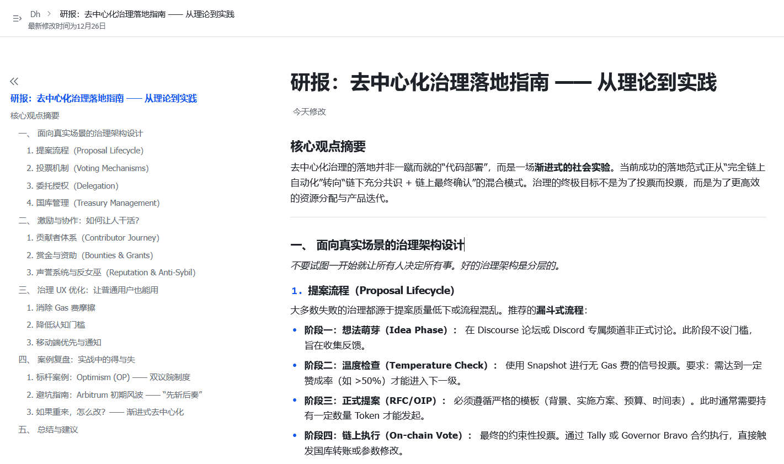Go to '三、治理 UX 优化' outline entry

click(88, 290)
